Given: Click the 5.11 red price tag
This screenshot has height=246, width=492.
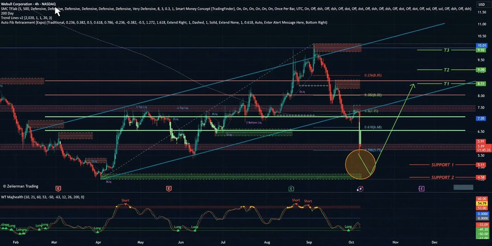Looking at the screenshot, I should pyautogui.click(x=481, y=165).
